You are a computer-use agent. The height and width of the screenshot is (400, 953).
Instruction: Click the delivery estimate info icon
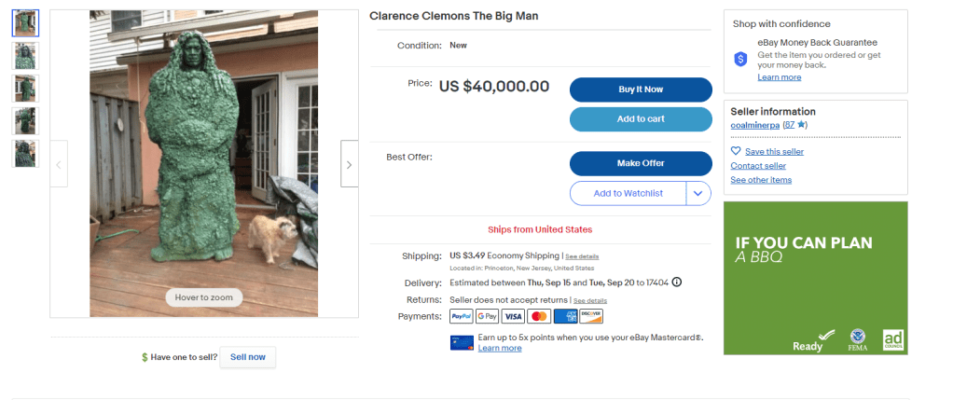coord(677,283)
